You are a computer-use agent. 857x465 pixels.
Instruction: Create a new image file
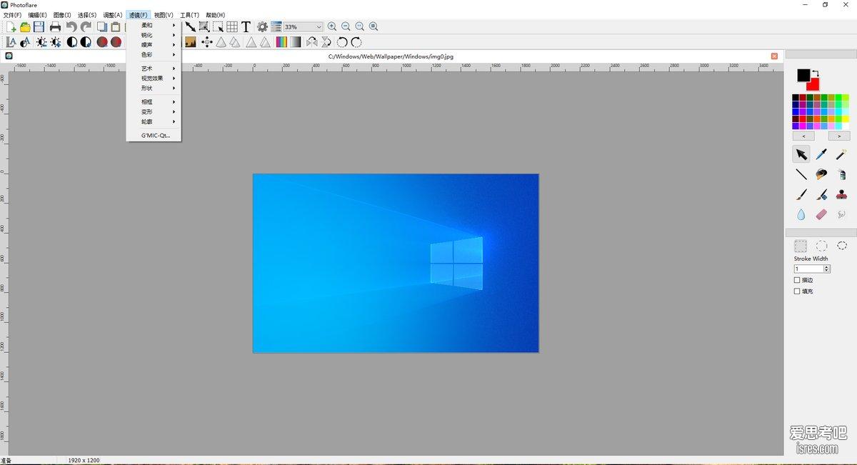click(11, 26)
